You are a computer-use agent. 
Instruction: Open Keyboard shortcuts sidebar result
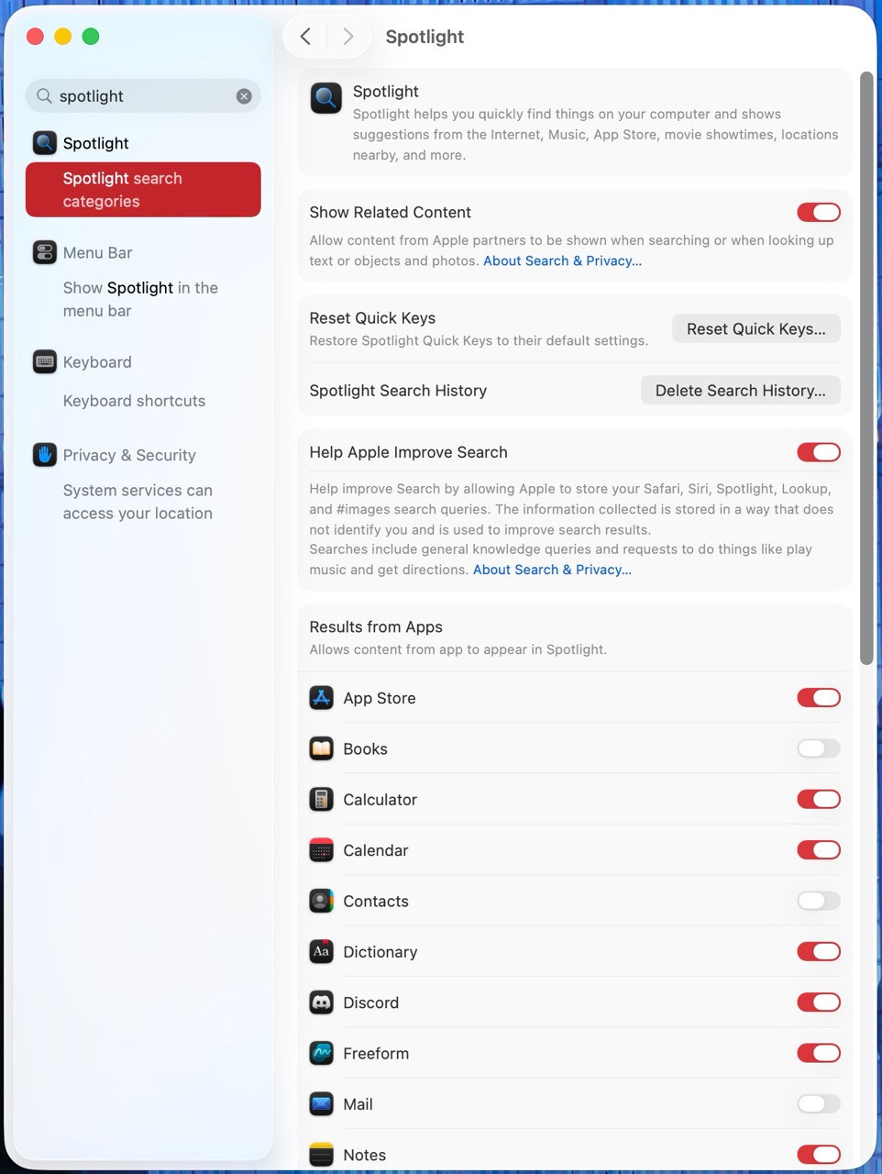134,401
